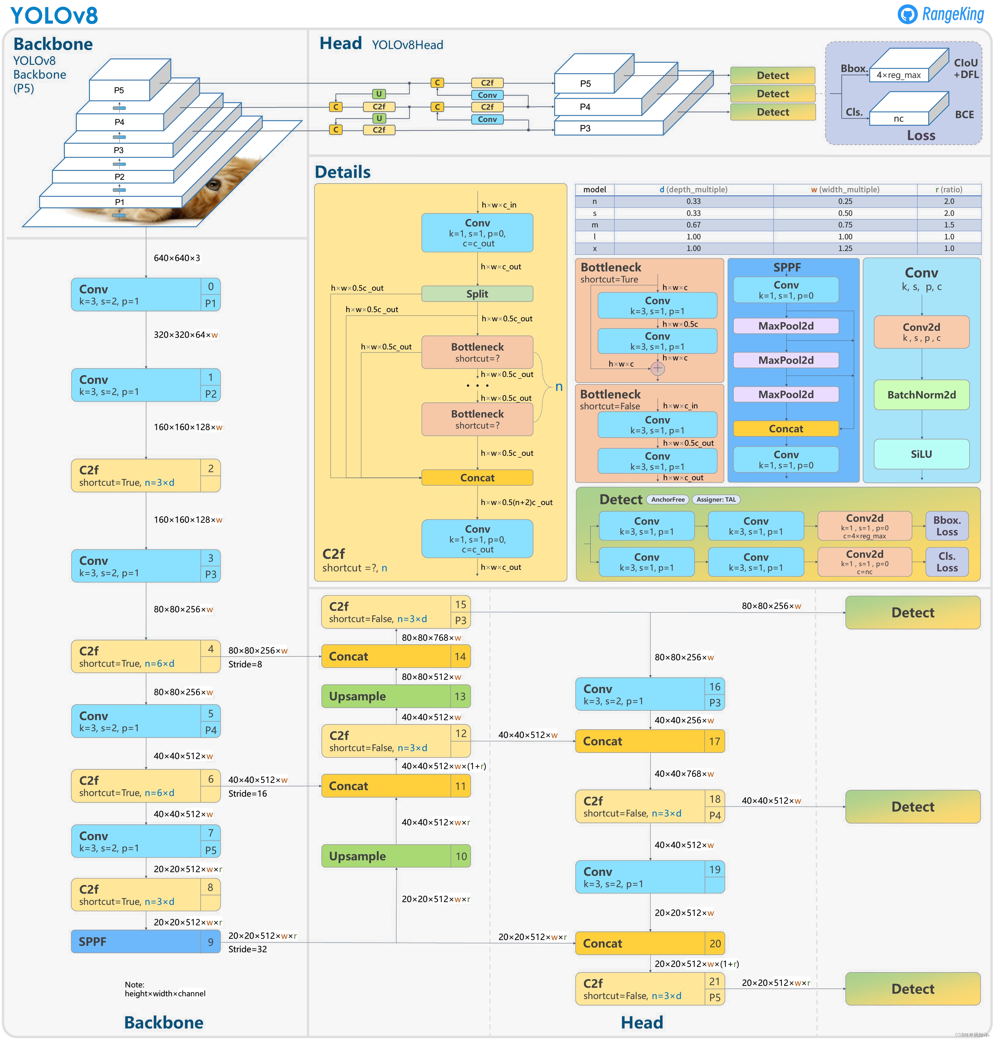This screenshot has width=994, height=1040.
Task: Click the YOLOv8 title text
Action: [x=54, y=15]
